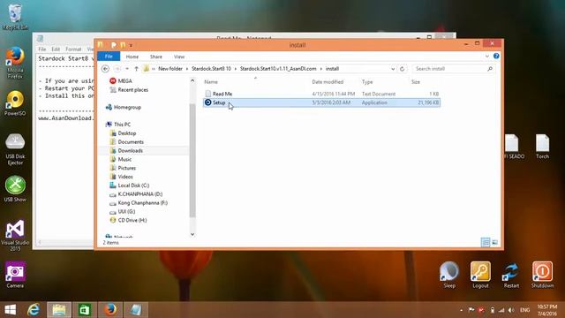This screenshot has width=565, height=318.
Task: Sort by Date modified column
Action: pos(328,82)
